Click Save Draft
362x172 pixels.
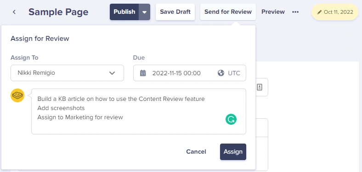[x=175, y=12]
